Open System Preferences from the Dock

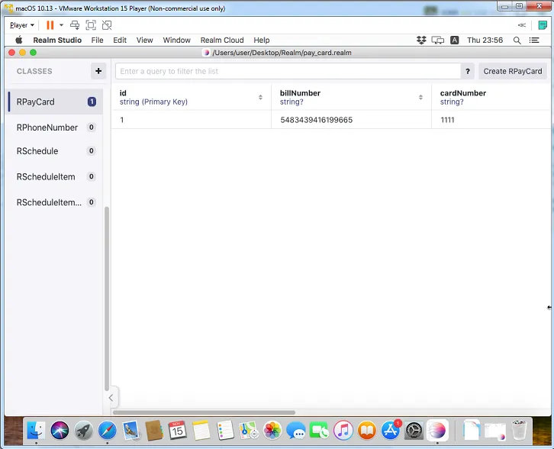(414, 430)
